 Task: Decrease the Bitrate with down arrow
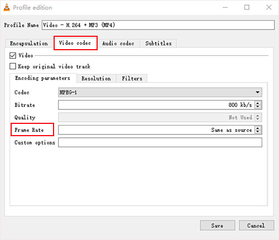pos(258,107)
